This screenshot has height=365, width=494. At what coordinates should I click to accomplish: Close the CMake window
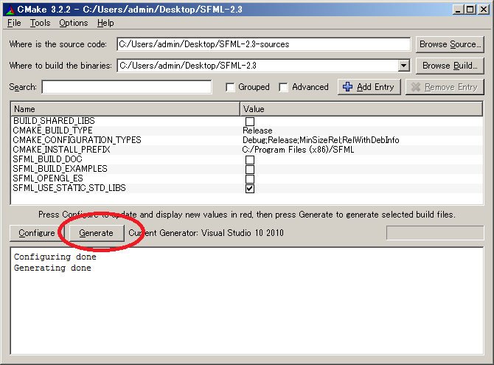483,10
